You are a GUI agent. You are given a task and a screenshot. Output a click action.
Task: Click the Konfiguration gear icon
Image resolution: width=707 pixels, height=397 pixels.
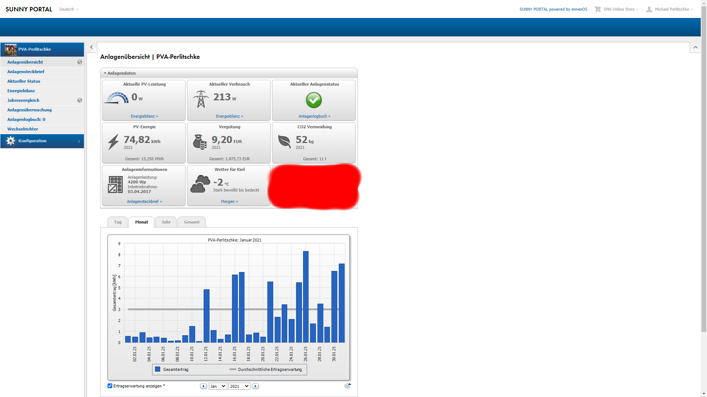click(x=11, y=141)
